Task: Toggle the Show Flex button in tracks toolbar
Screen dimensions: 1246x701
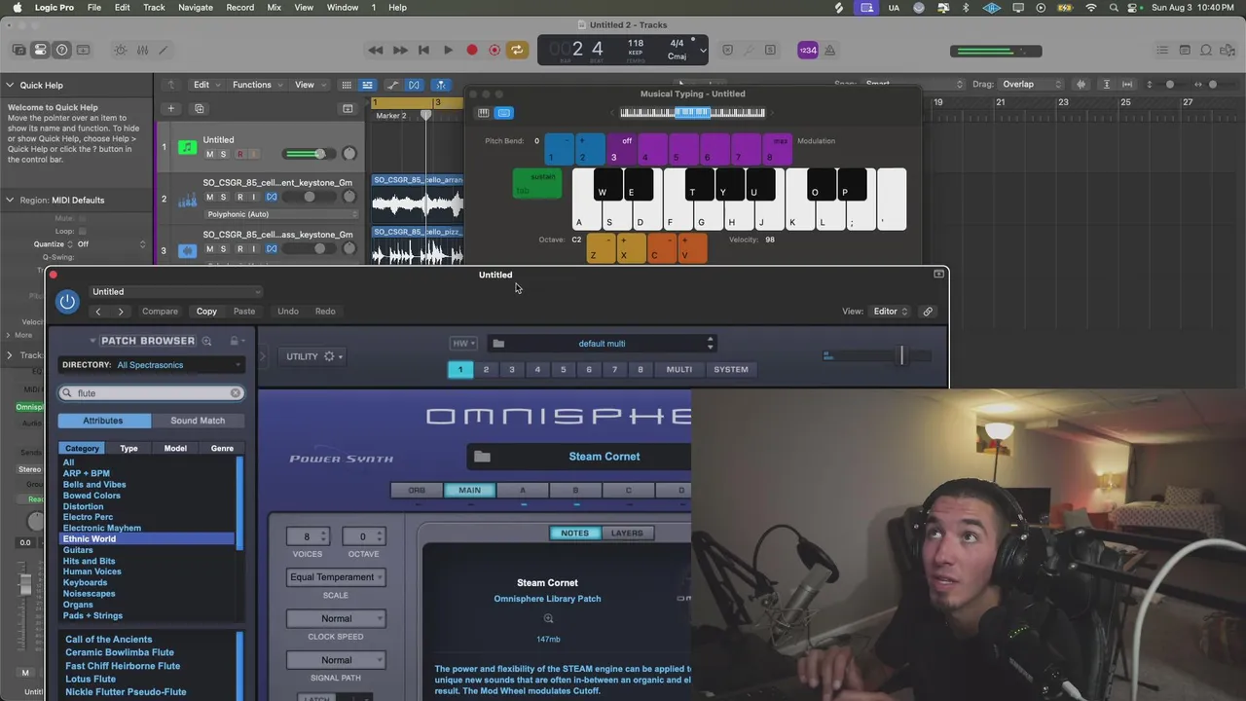Action: (x=414, y=85)
